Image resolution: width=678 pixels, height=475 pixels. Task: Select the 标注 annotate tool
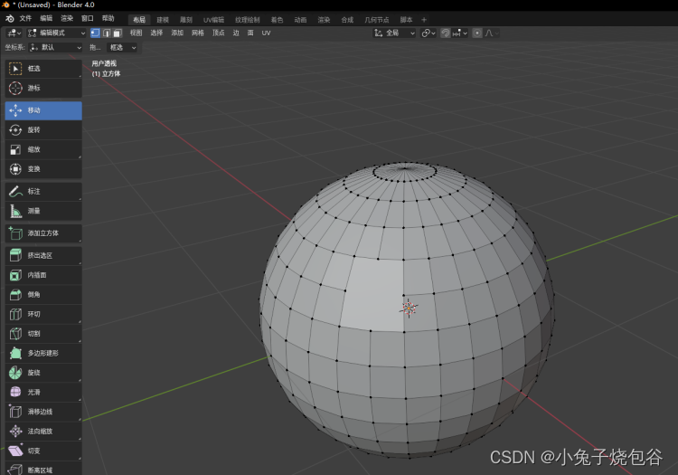click(x=43, y=192)
